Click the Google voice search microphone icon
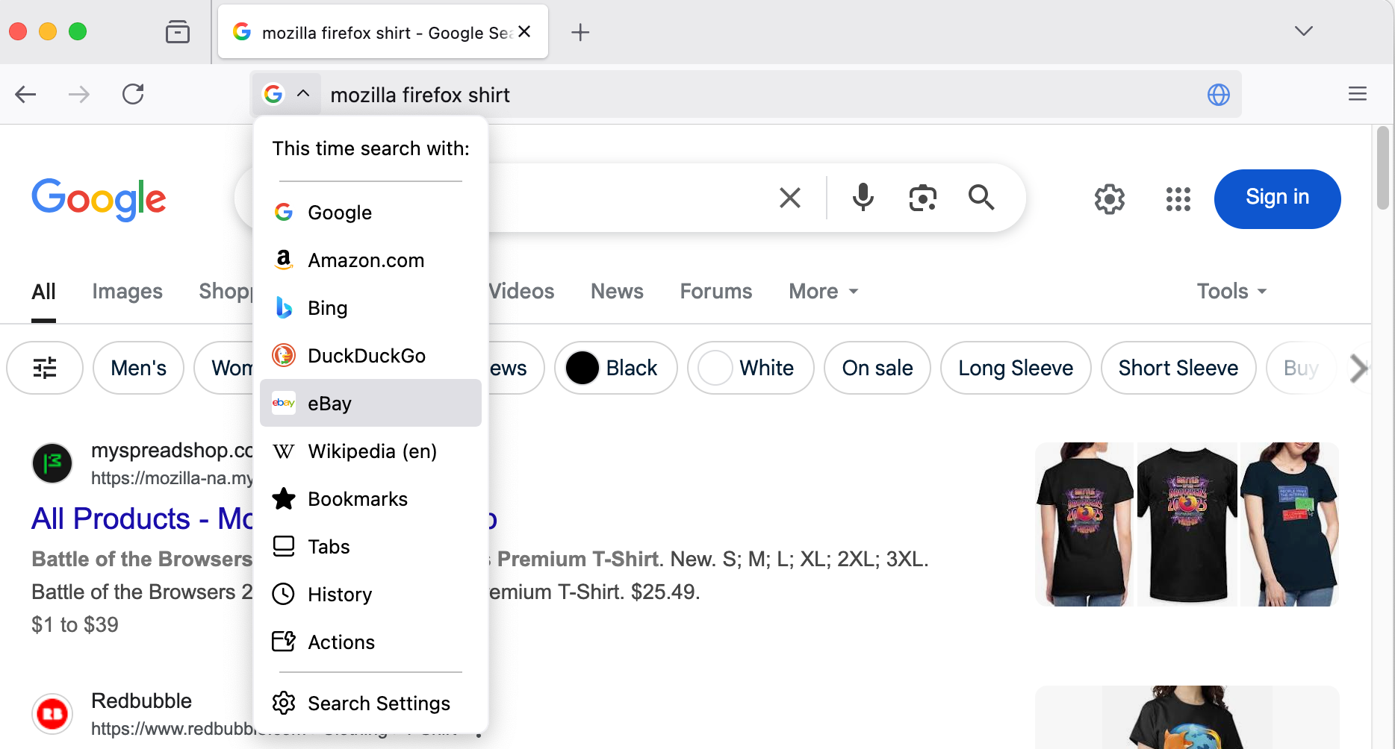 tap(863, 198)
